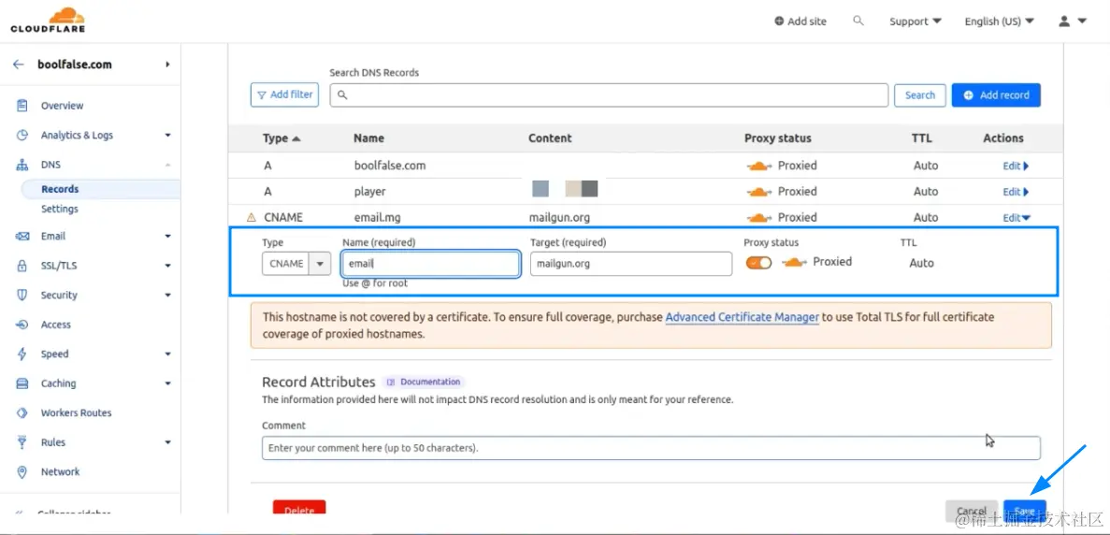The width and height of the screenshot is (1110, 535).
Task: Click the blue Save button
Action: (1024, 510)
